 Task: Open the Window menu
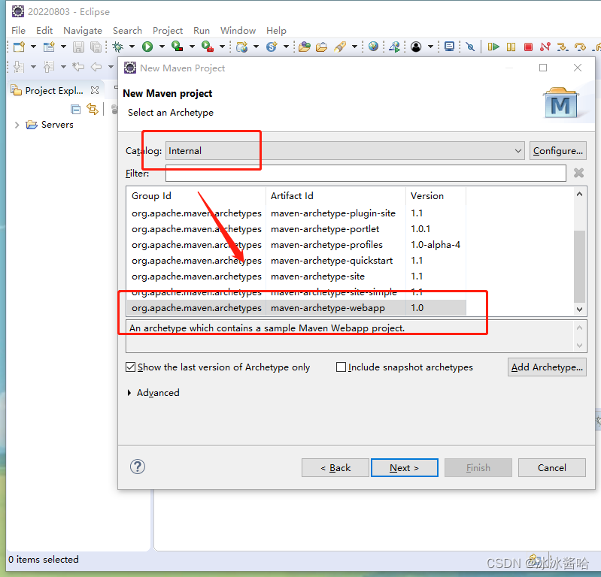point(238,31)
